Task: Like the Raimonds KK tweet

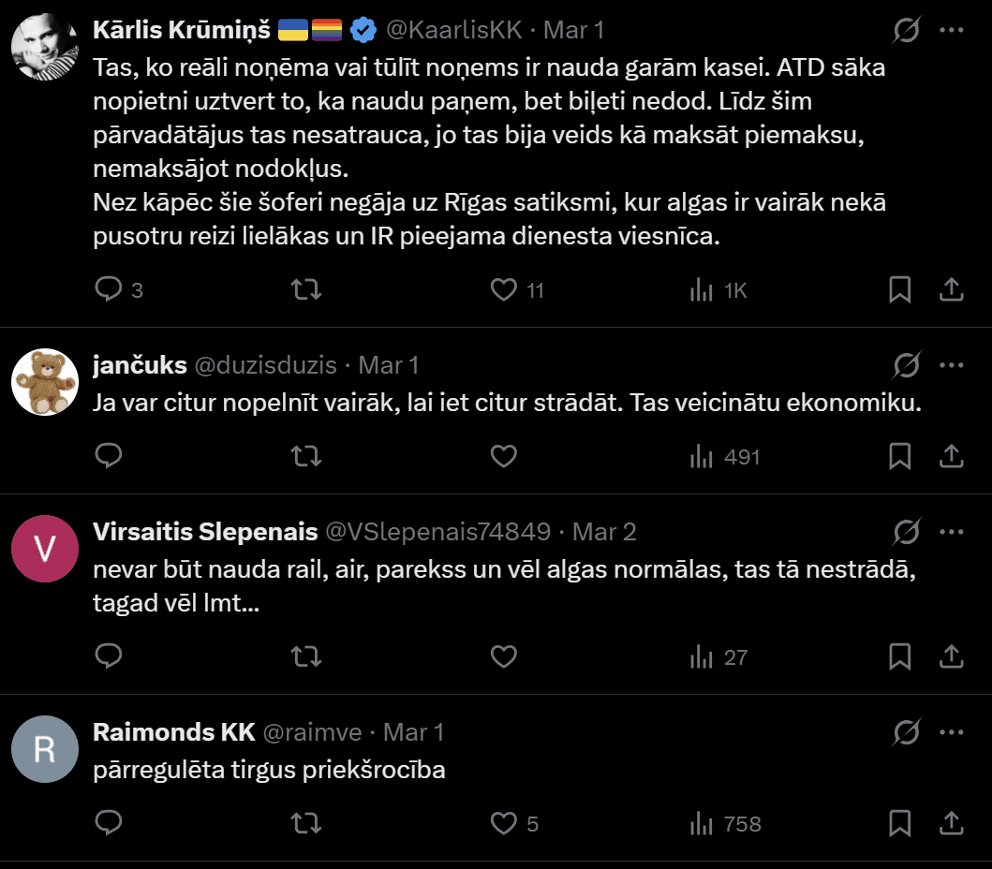Action: click(x=504, y=823)
